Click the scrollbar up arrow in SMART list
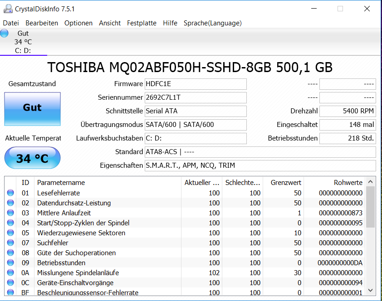 click(x=370, y=182)
